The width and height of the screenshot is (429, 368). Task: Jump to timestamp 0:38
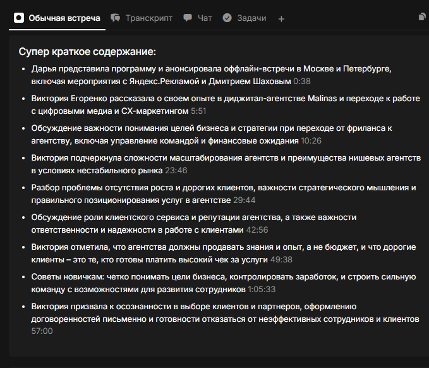pos(302,82)
